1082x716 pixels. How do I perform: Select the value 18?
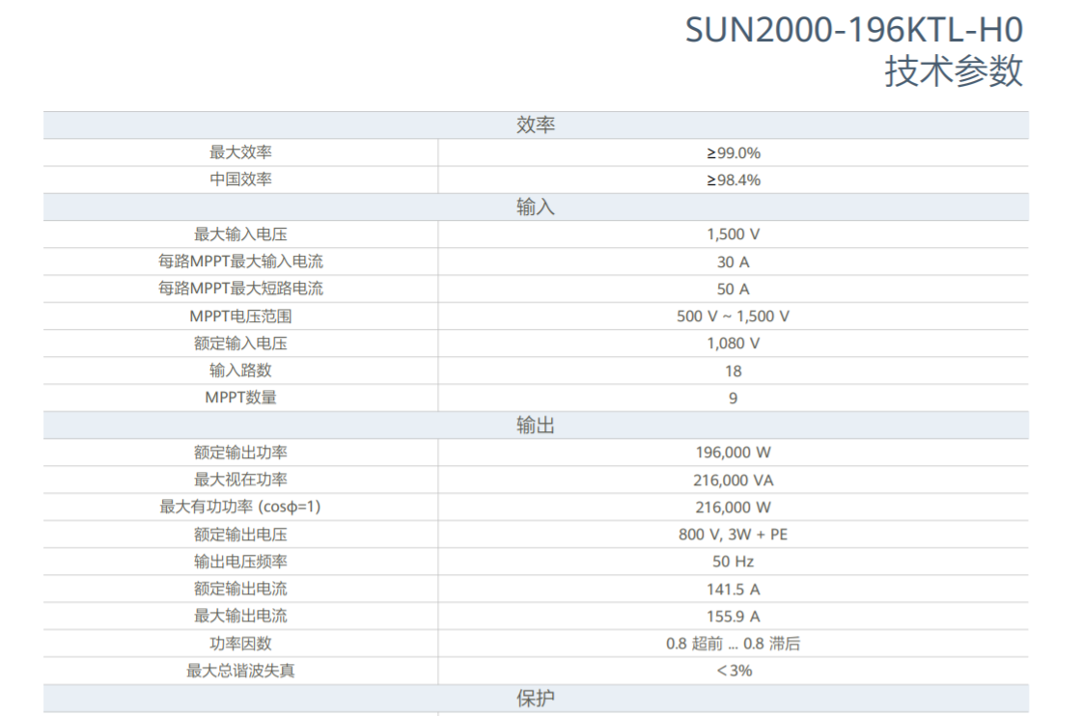[733, 372]
